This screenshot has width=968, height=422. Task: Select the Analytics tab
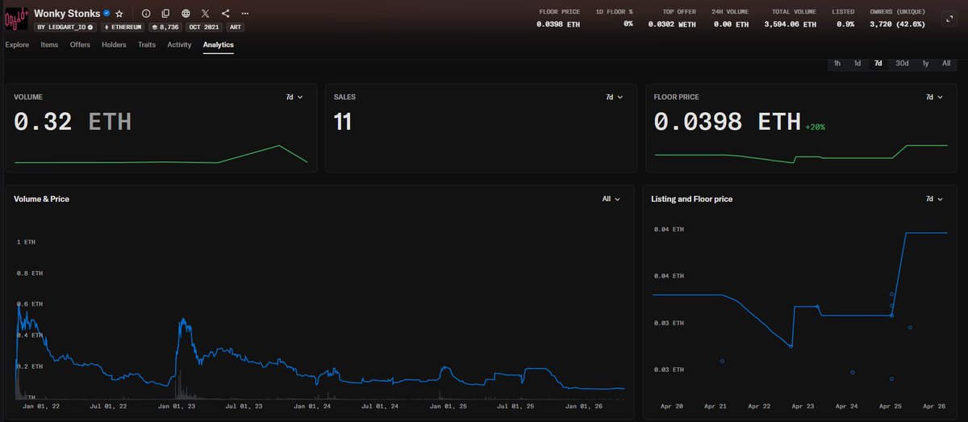click(x=219, y=45)
